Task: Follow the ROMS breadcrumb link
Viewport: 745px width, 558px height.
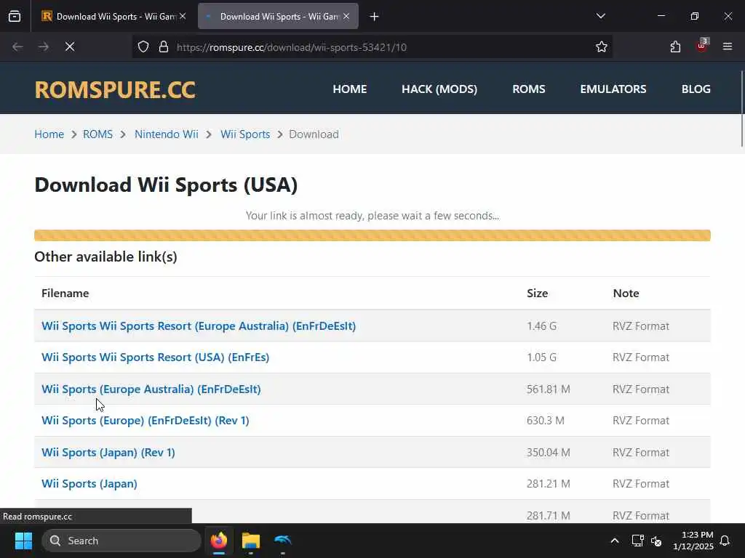Action: [x=98, y=134]
